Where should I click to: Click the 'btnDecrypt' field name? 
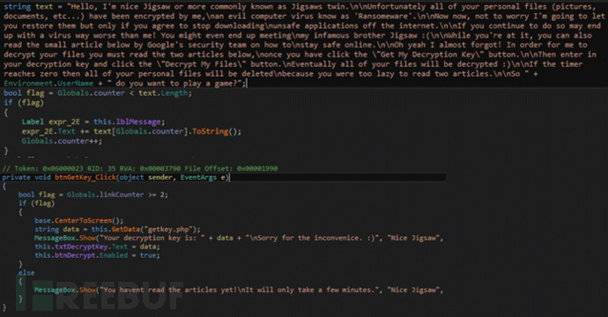(75, 255)
